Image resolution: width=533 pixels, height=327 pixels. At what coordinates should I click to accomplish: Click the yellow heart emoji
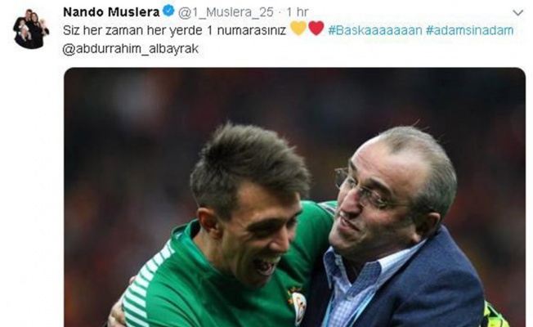point(299,29)
